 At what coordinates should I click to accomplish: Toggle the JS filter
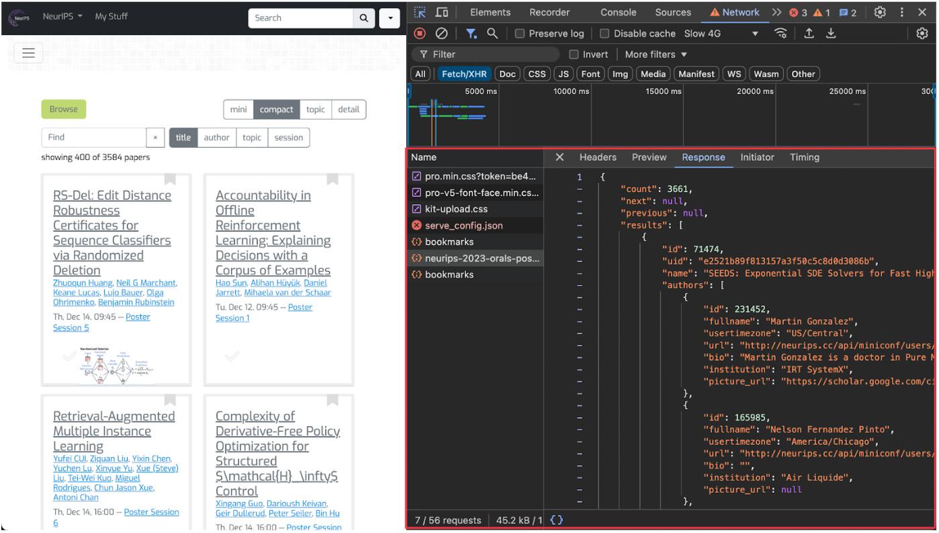[x=562, y=75]
